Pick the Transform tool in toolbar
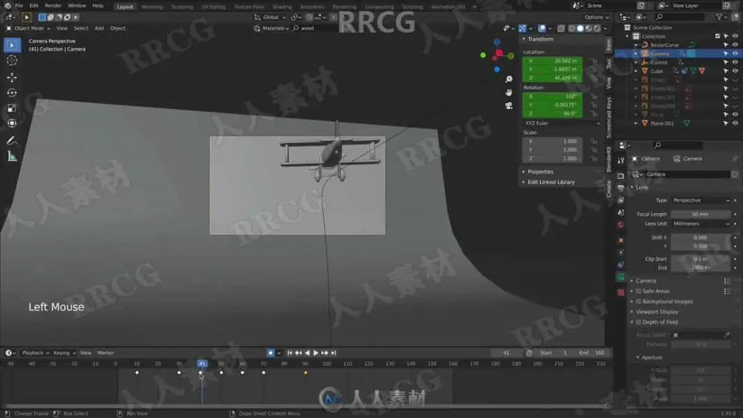The height and width of the screenshot is (418, 743). [x=12, y=123]
